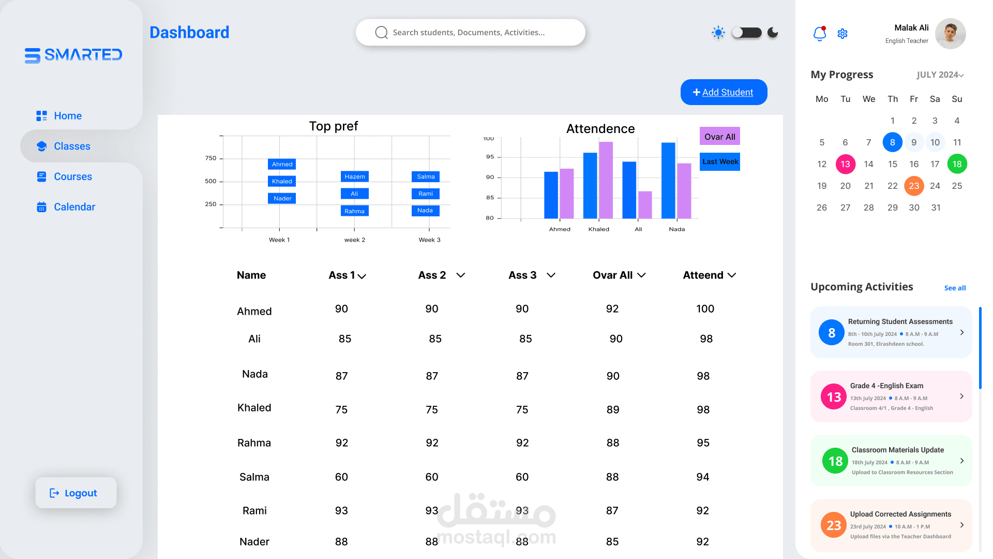Open the See all activities link
This screenshot has height=559, width=993.
[955, 288]
